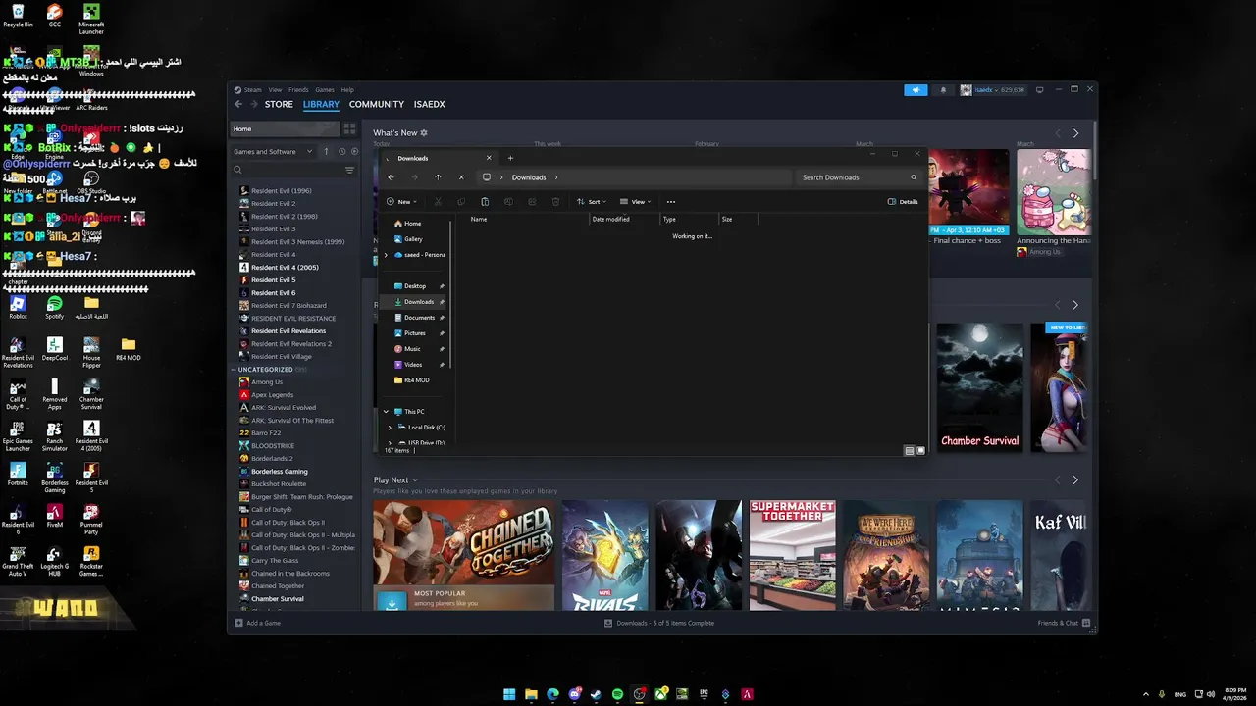Viewport: 1256px width, 706px height.
Task: Open the Sort dropdown in Explorer
Action: pos(590,202)
